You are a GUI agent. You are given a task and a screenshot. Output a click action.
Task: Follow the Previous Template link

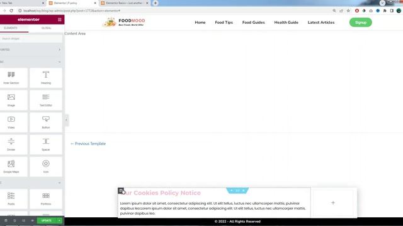(88, 144)
